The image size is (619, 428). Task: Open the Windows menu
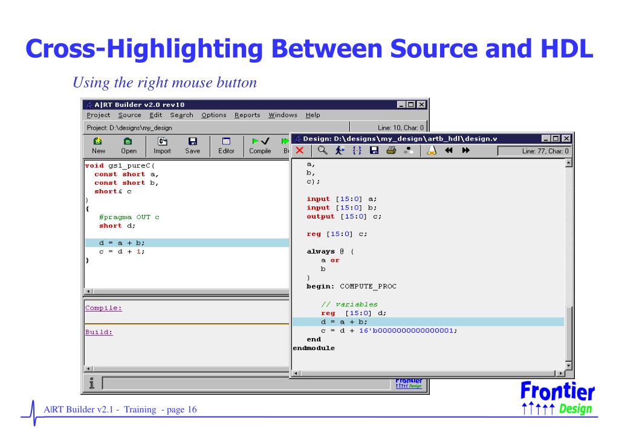pyautogui.click(x=283, y=115)
